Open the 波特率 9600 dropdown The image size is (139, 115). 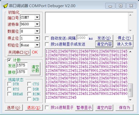(37, 24)
